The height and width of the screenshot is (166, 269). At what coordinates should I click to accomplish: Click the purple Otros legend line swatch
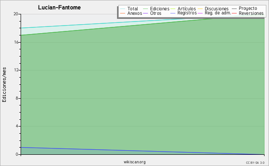[x=145, y=13]
